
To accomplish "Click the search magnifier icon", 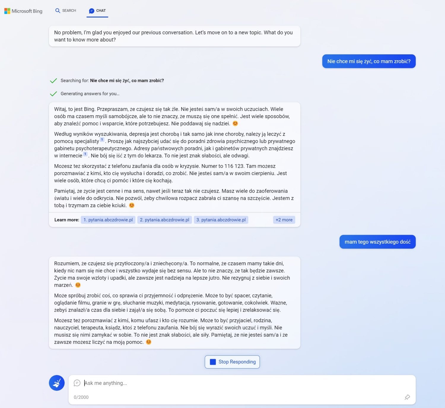I will (58, 11).
